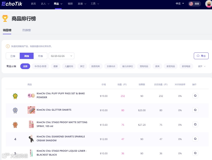Click the 销量（件） column header
This screenshot has width=212, height=160.
click(122, 84)
